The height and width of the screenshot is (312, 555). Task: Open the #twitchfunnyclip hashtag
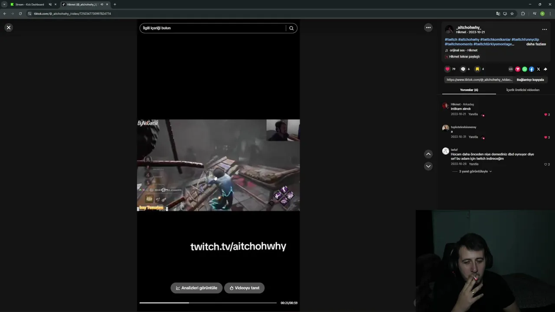tap(525, 39)
